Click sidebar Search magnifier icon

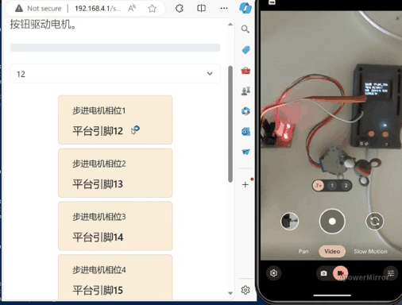[x=245, y=29]
